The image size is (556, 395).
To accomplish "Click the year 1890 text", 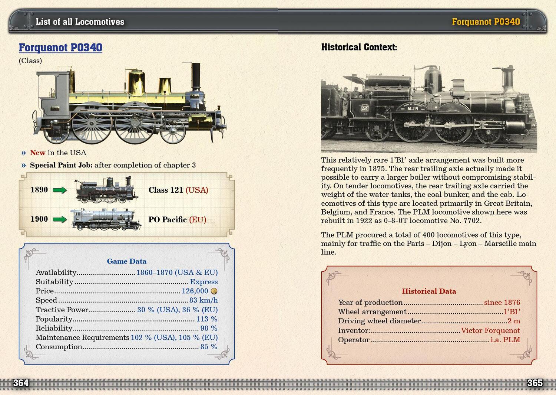I will coord(39,190).
